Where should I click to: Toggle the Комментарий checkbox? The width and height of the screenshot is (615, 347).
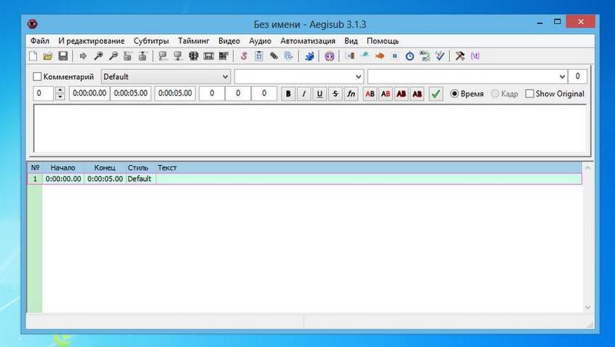[37, 77]
